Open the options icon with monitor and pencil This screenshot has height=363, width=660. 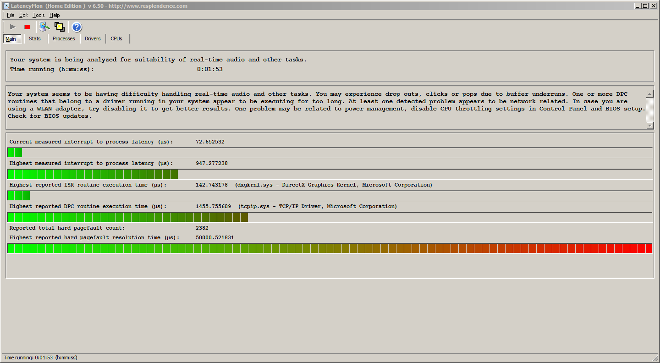[x=44, y=27]
